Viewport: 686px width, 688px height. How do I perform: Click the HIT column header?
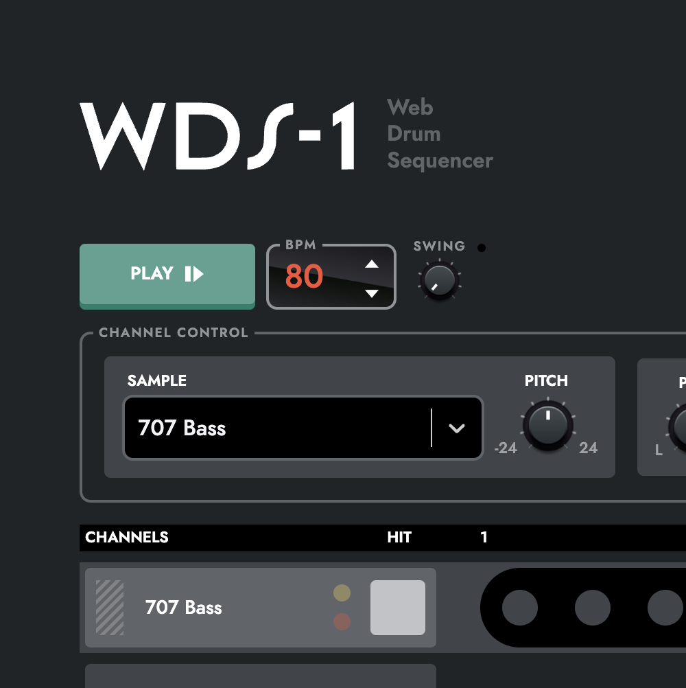[399, 538]
